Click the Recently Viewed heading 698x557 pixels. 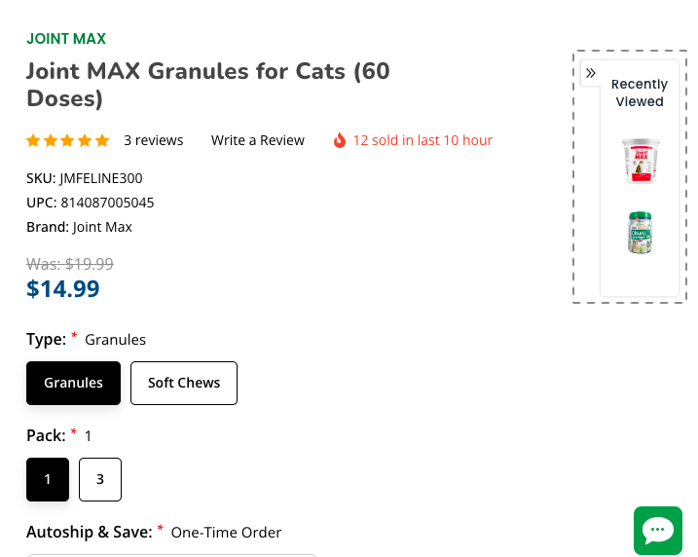(640, 93)
